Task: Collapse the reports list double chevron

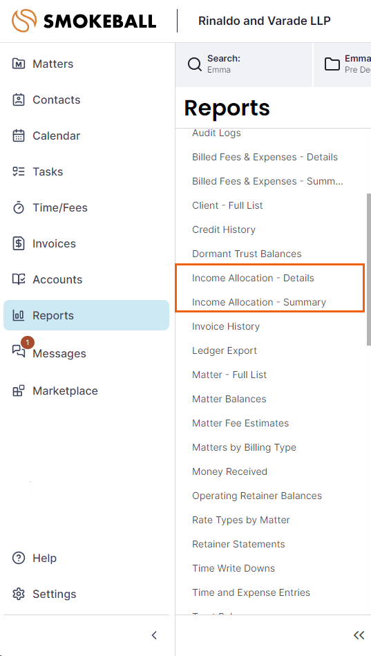Action: click(x=359, y=635)
